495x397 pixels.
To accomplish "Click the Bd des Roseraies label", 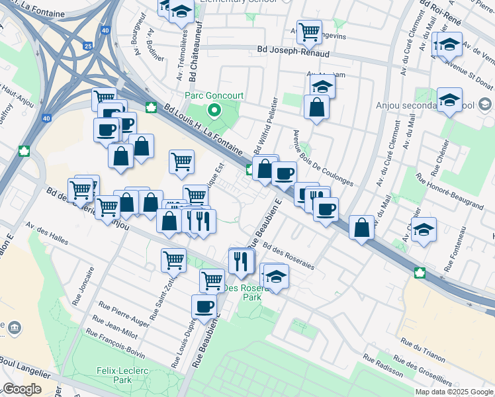I will (x=289, y=256).
